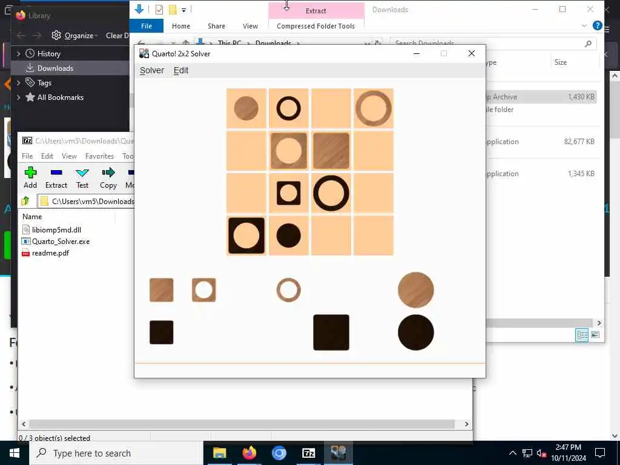Open File tab in Explorer ribbon

pos(147,26)
